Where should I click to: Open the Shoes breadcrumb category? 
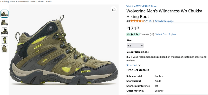click(41, 2)
